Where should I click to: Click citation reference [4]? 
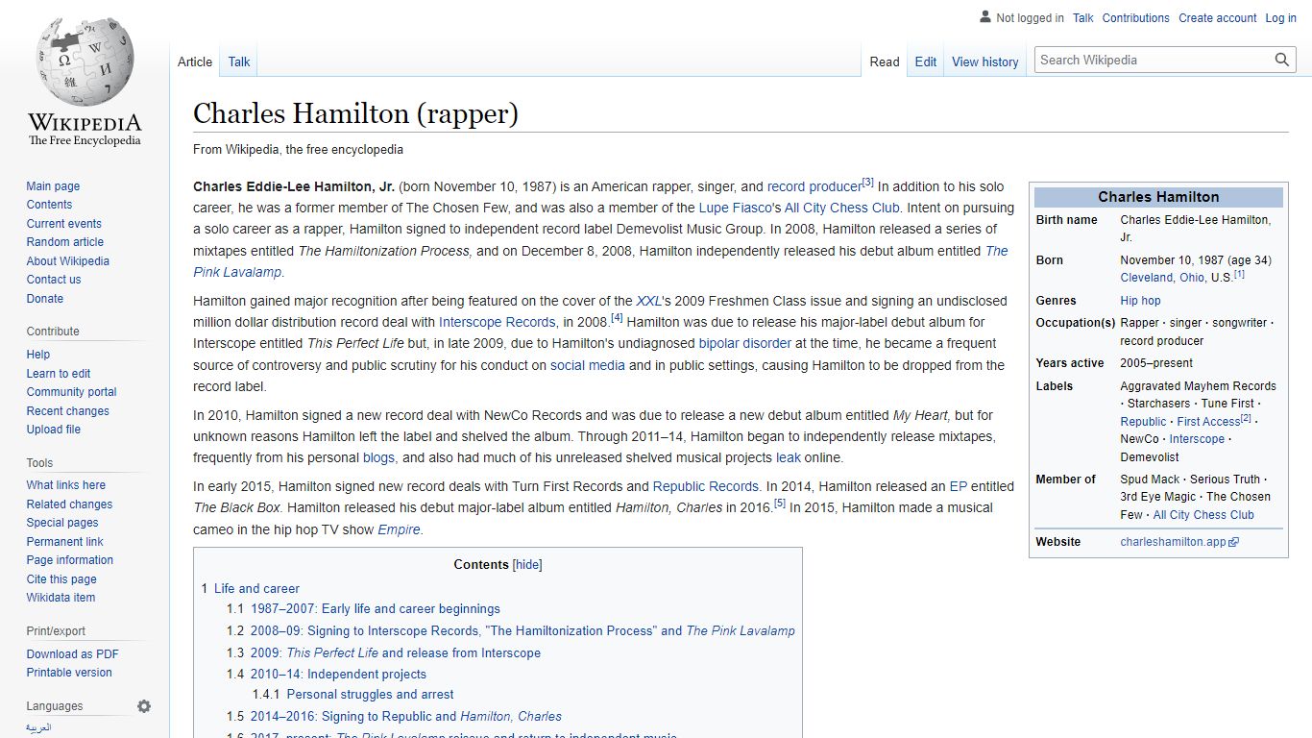pos(617,318)
